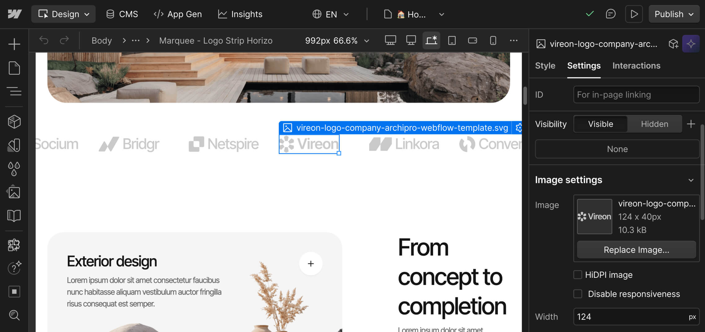
Task: Enable the HiDPI image checkbox
Action: [x=578, y=275]
